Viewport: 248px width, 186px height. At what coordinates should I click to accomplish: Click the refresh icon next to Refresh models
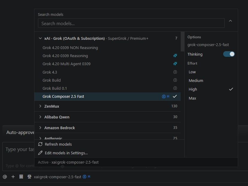pos(40,144)
